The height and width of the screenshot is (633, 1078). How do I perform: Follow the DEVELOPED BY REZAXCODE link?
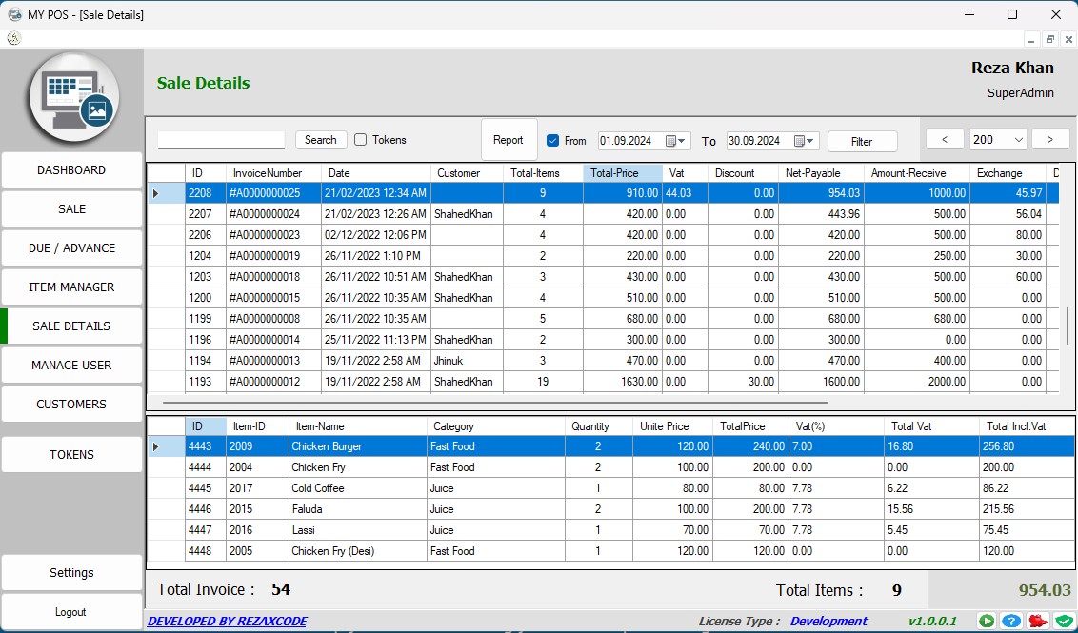click(x=227, y=622)
